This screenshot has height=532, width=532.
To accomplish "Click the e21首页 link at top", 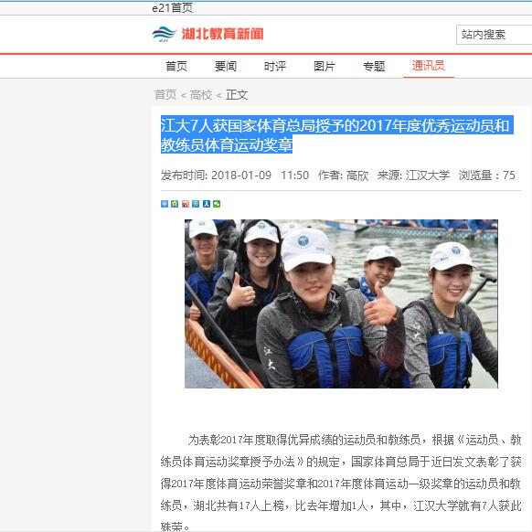I will click(173, 7).
